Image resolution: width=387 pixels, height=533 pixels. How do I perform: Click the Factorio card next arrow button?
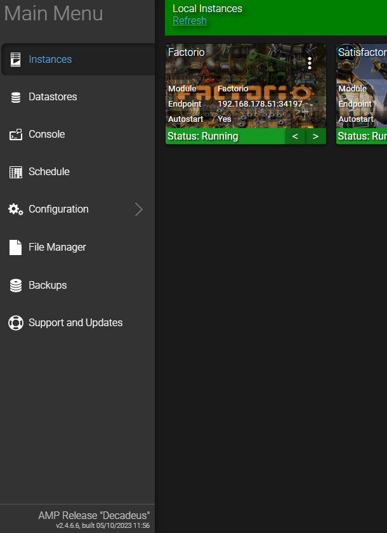(x=316, y=136)
